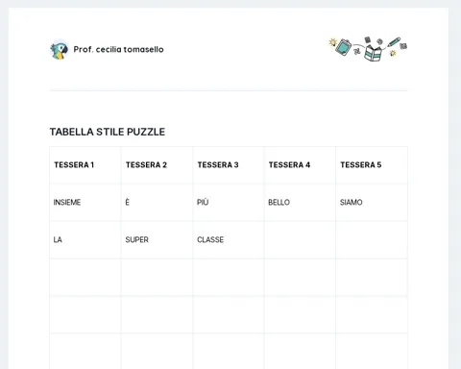Select the CLASSE cell
461x369 pixels.
(229, 240)
